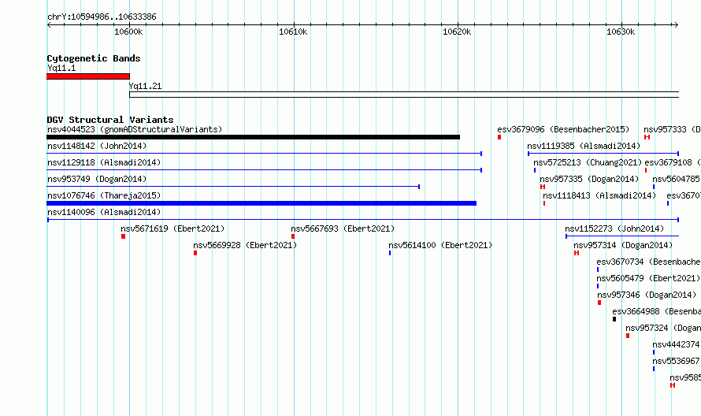Screen dimensions: 701x416
Task: Select the white Yq11.21 cytogenetic band
Action: tap(404, 95)
